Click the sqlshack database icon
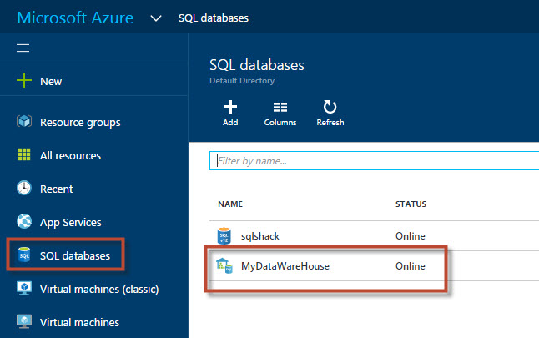Screen dimensions: 539x338 click(x=224, y=236)
